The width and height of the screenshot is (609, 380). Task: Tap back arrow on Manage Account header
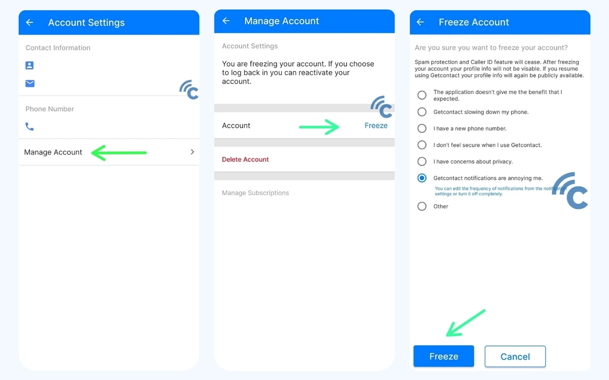[226, 21]
